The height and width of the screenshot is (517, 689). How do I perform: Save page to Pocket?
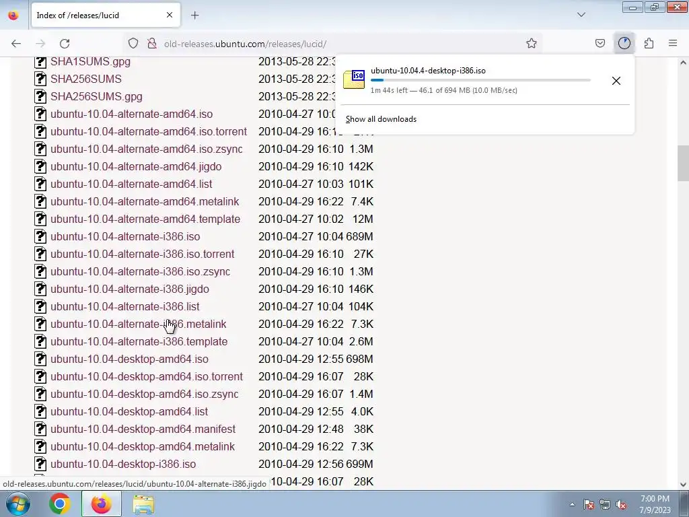pos(600,44)
